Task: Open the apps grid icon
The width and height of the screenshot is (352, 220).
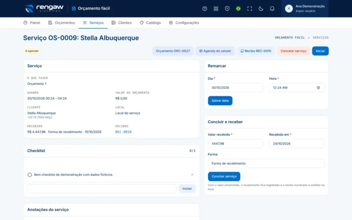Action: (216, 9)
